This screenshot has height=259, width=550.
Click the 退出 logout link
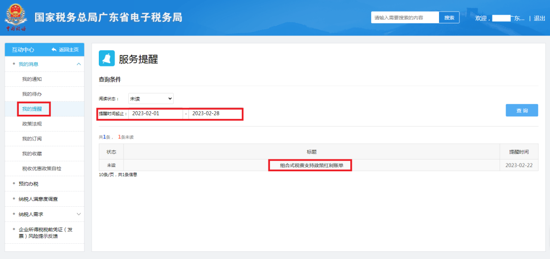539,18
